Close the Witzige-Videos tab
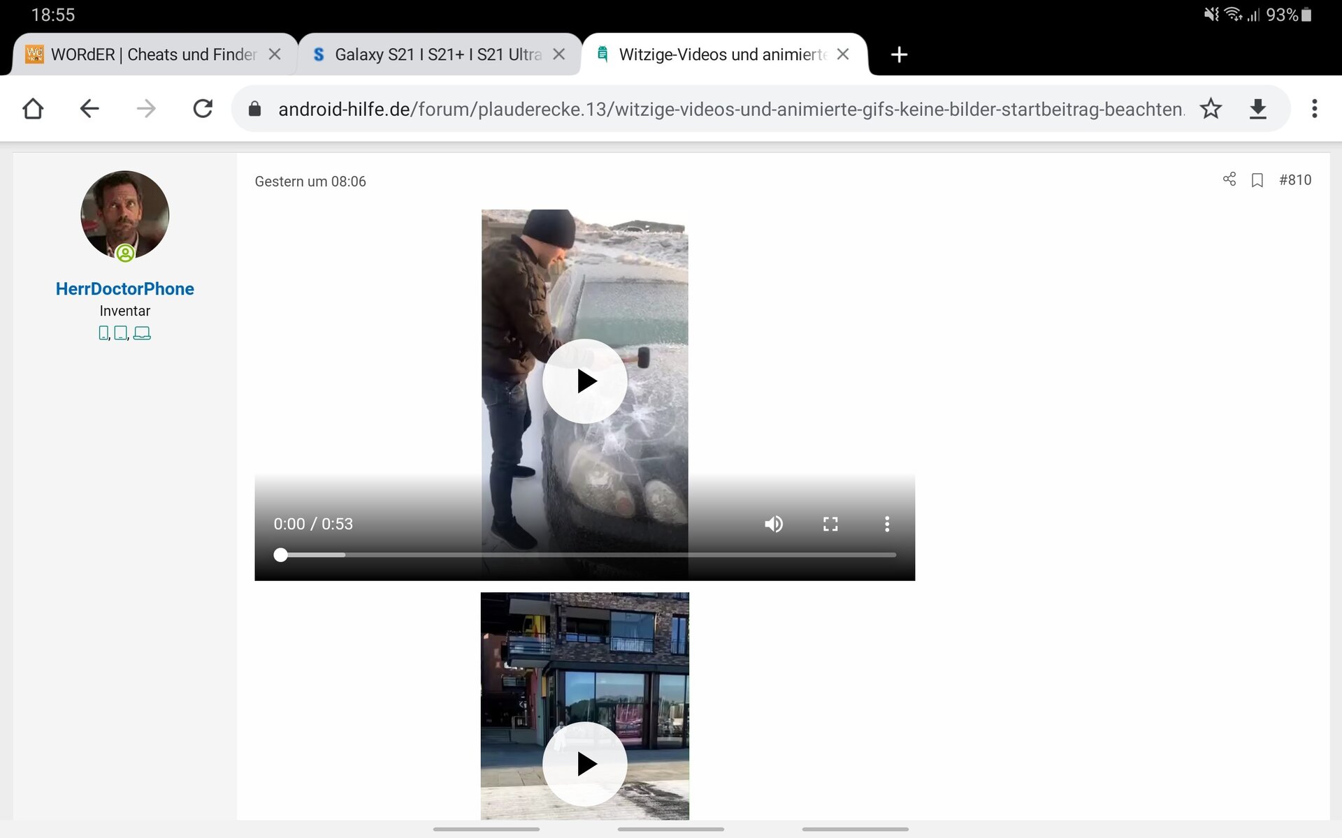 [x=843, y=54]
